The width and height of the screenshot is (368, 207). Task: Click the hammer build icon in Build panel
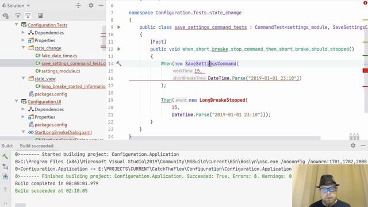tap(5, 156)
